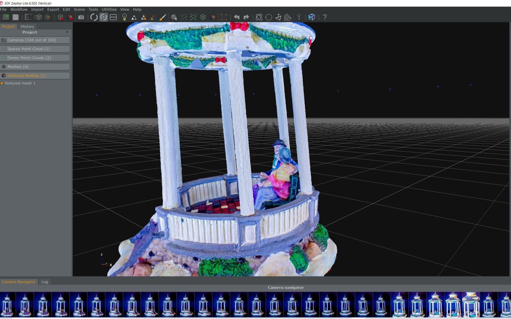
Task: Select Textured mesh 1 in project list
Action: click(x=20, y=83)
